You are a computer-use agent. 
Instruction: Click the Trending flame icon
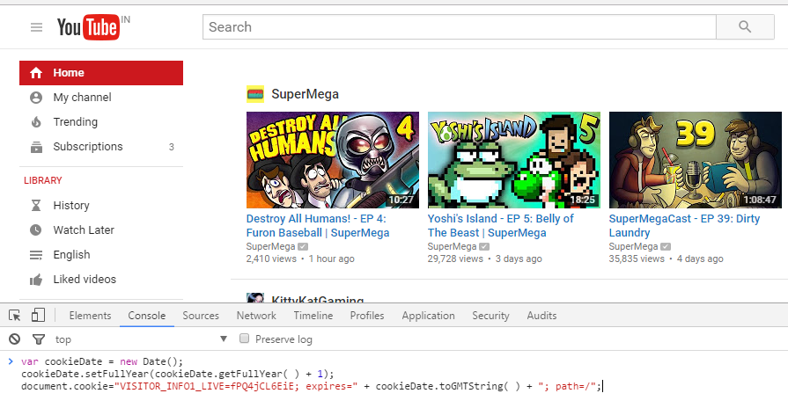(x=36, y=122)
